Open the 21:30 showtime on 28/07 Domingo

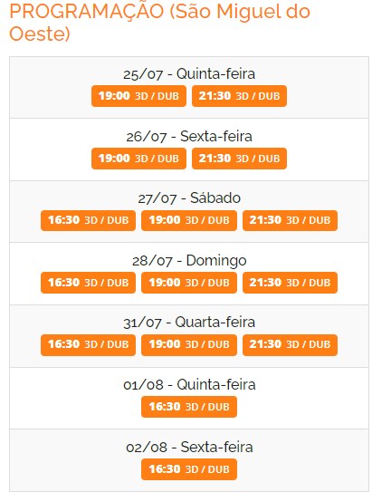[x=290, y=283]
